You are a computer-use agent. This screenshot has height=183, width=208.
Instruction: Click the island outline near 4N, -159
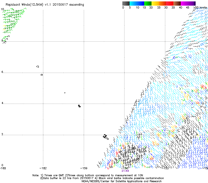point(79,106)
